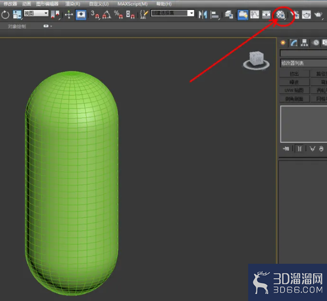Click the empty modifier stack list
327x301 pixels.
point(304,124)
